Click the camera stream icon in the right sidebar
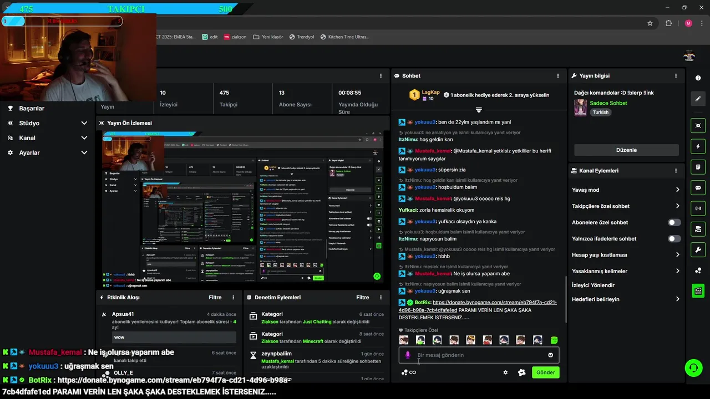Image resolution: width=710 pixels, height=399 pixels. [x=698, y=229]
